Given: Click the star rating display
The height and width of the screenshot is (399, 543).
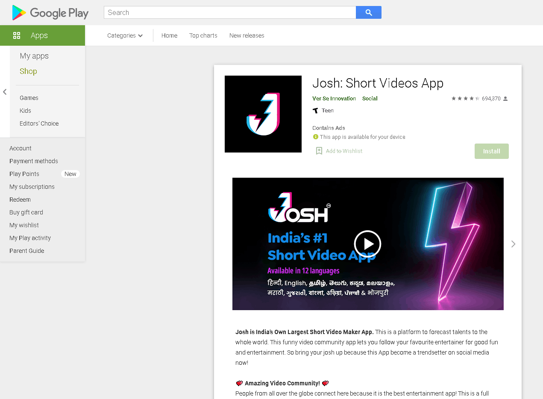Looking at the screenshot, I should pos(466,99).
